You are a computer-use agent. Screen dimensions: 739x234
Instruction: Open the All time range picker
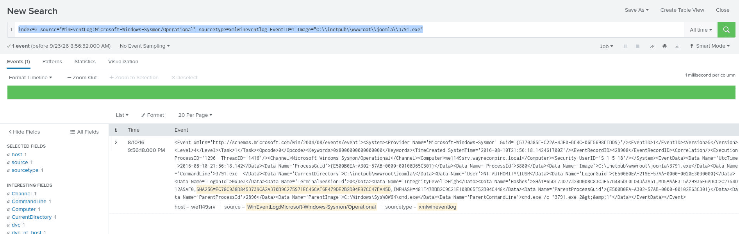pos(701,30)
